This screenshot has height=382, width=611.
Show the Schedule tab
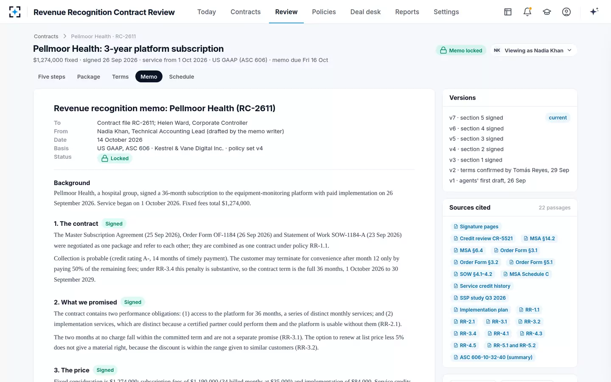pyautogui.click(x=182, y=77)
